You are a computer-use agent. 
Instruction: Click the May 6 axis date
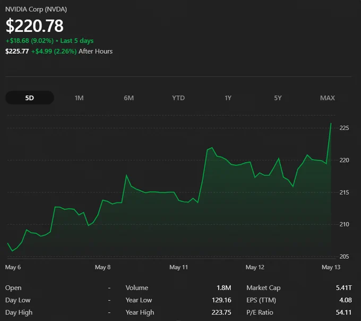point(13,267)
